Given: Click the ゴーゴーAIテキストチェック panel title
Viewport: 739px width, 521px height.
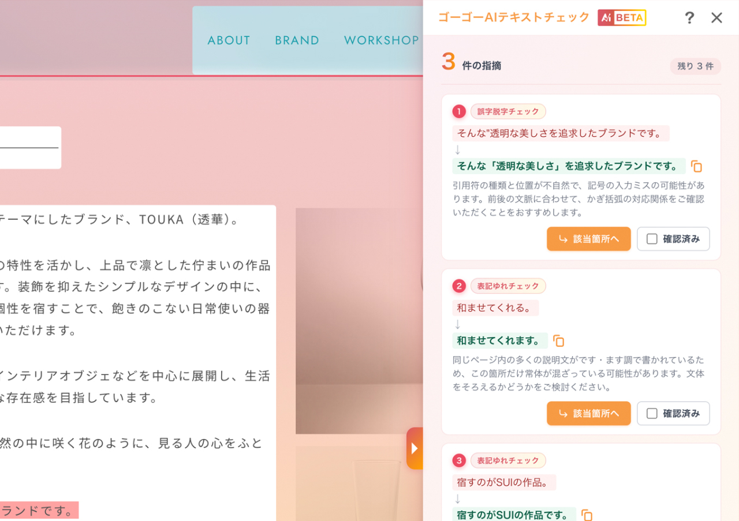Looking at the screenshot, I should [x=514, y=17].
